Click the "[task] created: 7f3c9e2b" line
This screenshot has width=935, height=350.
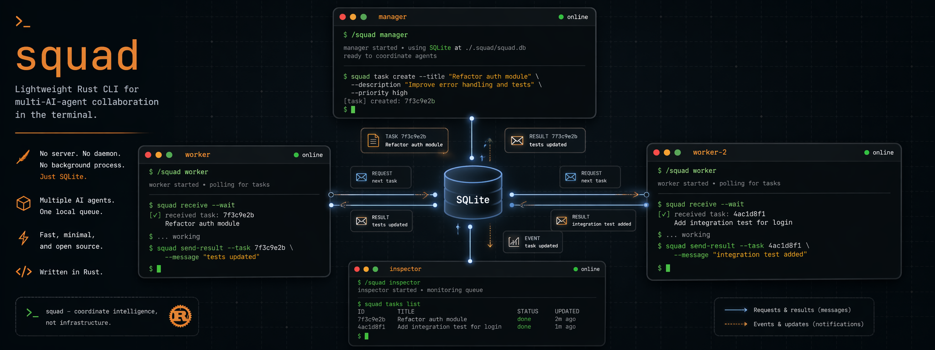click(389, 101)
